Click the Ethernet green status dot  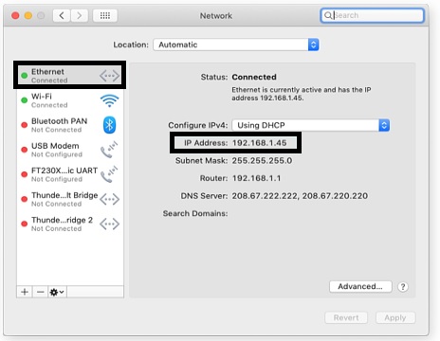[x=24, y=76]
